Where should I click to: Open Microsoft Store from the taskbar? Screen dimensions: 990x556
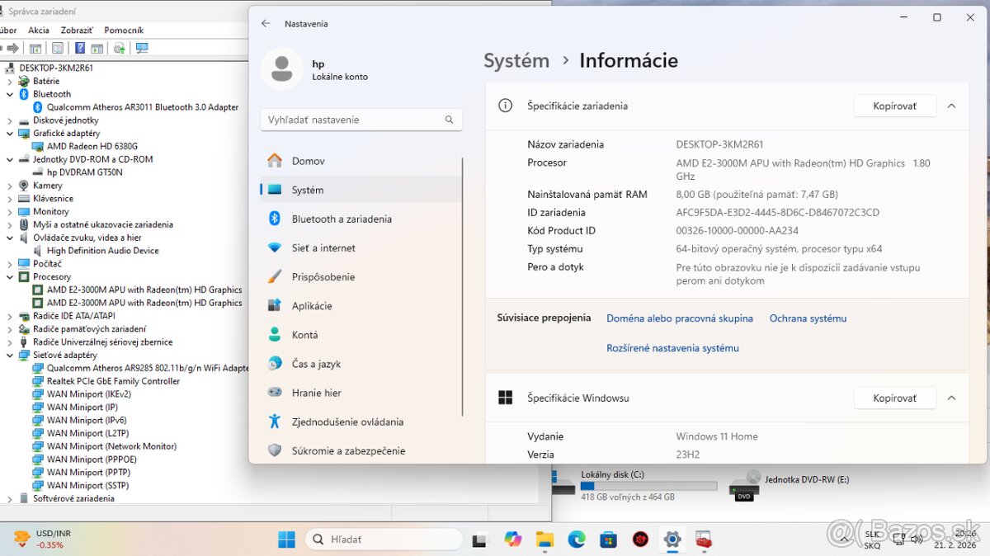608,540
